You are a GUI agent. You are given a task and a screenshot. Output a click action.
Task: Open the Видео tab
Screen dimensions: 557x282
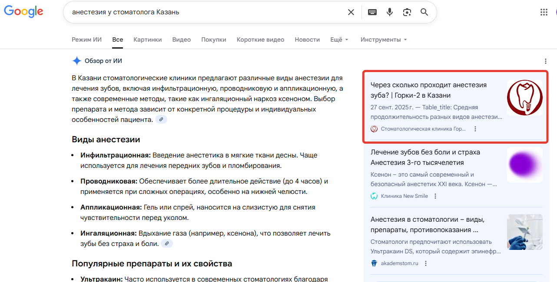point(182,39)
